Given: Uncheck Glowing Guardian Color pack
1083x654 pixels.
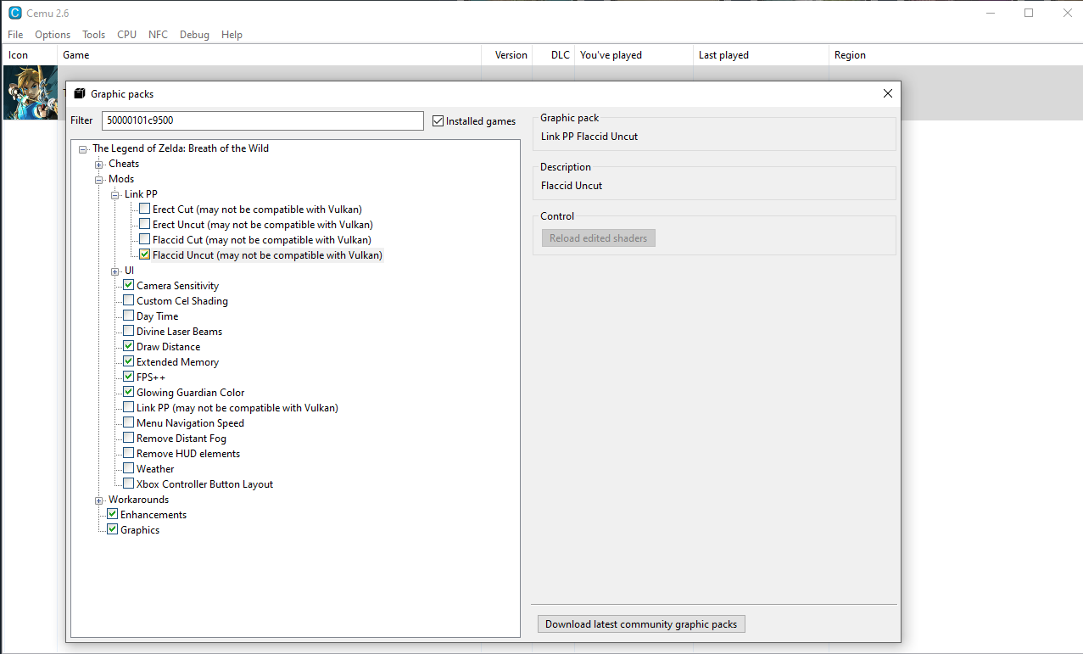Looking at the screenshot, I should point(129,392).
